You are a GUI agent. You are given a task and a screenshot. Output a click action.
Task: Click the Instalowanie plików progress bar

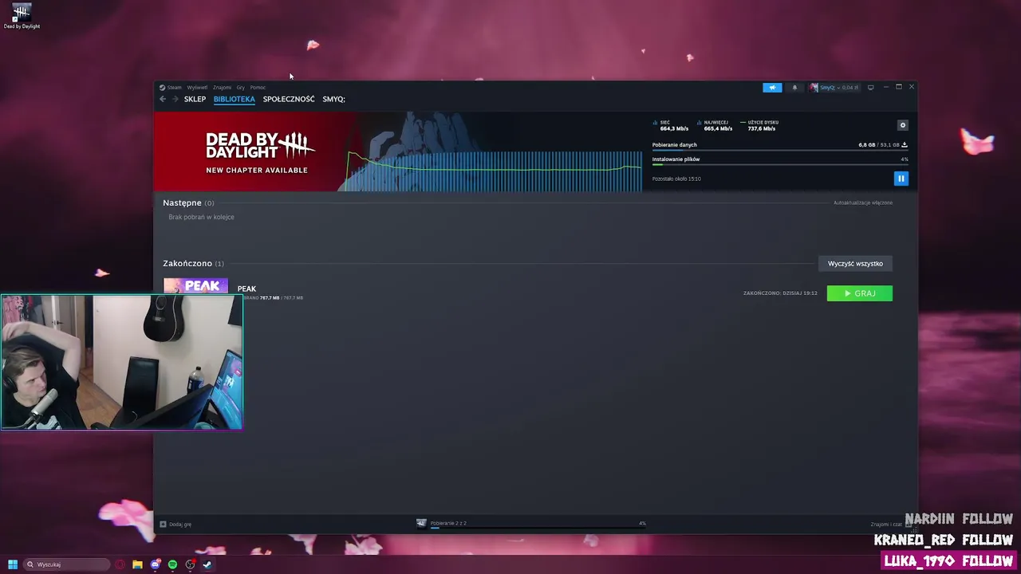[780, 165]
